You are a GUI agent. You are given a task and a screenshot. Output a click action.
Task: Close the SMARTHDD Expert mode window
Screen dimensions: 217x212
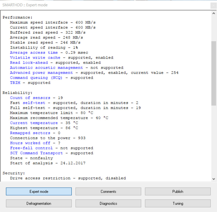(x=213, y=6)
